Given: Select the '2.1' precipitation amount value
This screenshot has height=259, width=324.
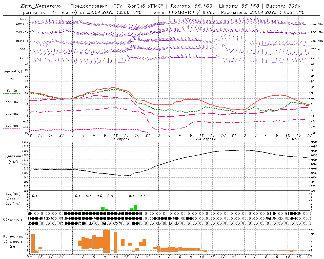Looking at the screenshot, I should click(x=132, y=196).
